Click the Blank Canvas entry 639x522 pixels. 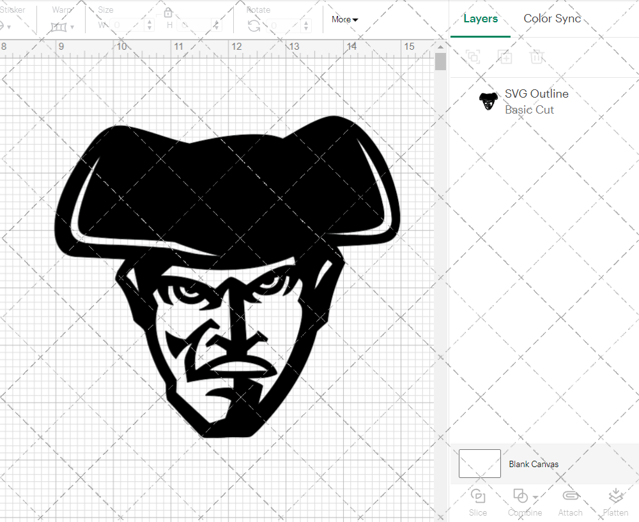[x=534, y=464]
